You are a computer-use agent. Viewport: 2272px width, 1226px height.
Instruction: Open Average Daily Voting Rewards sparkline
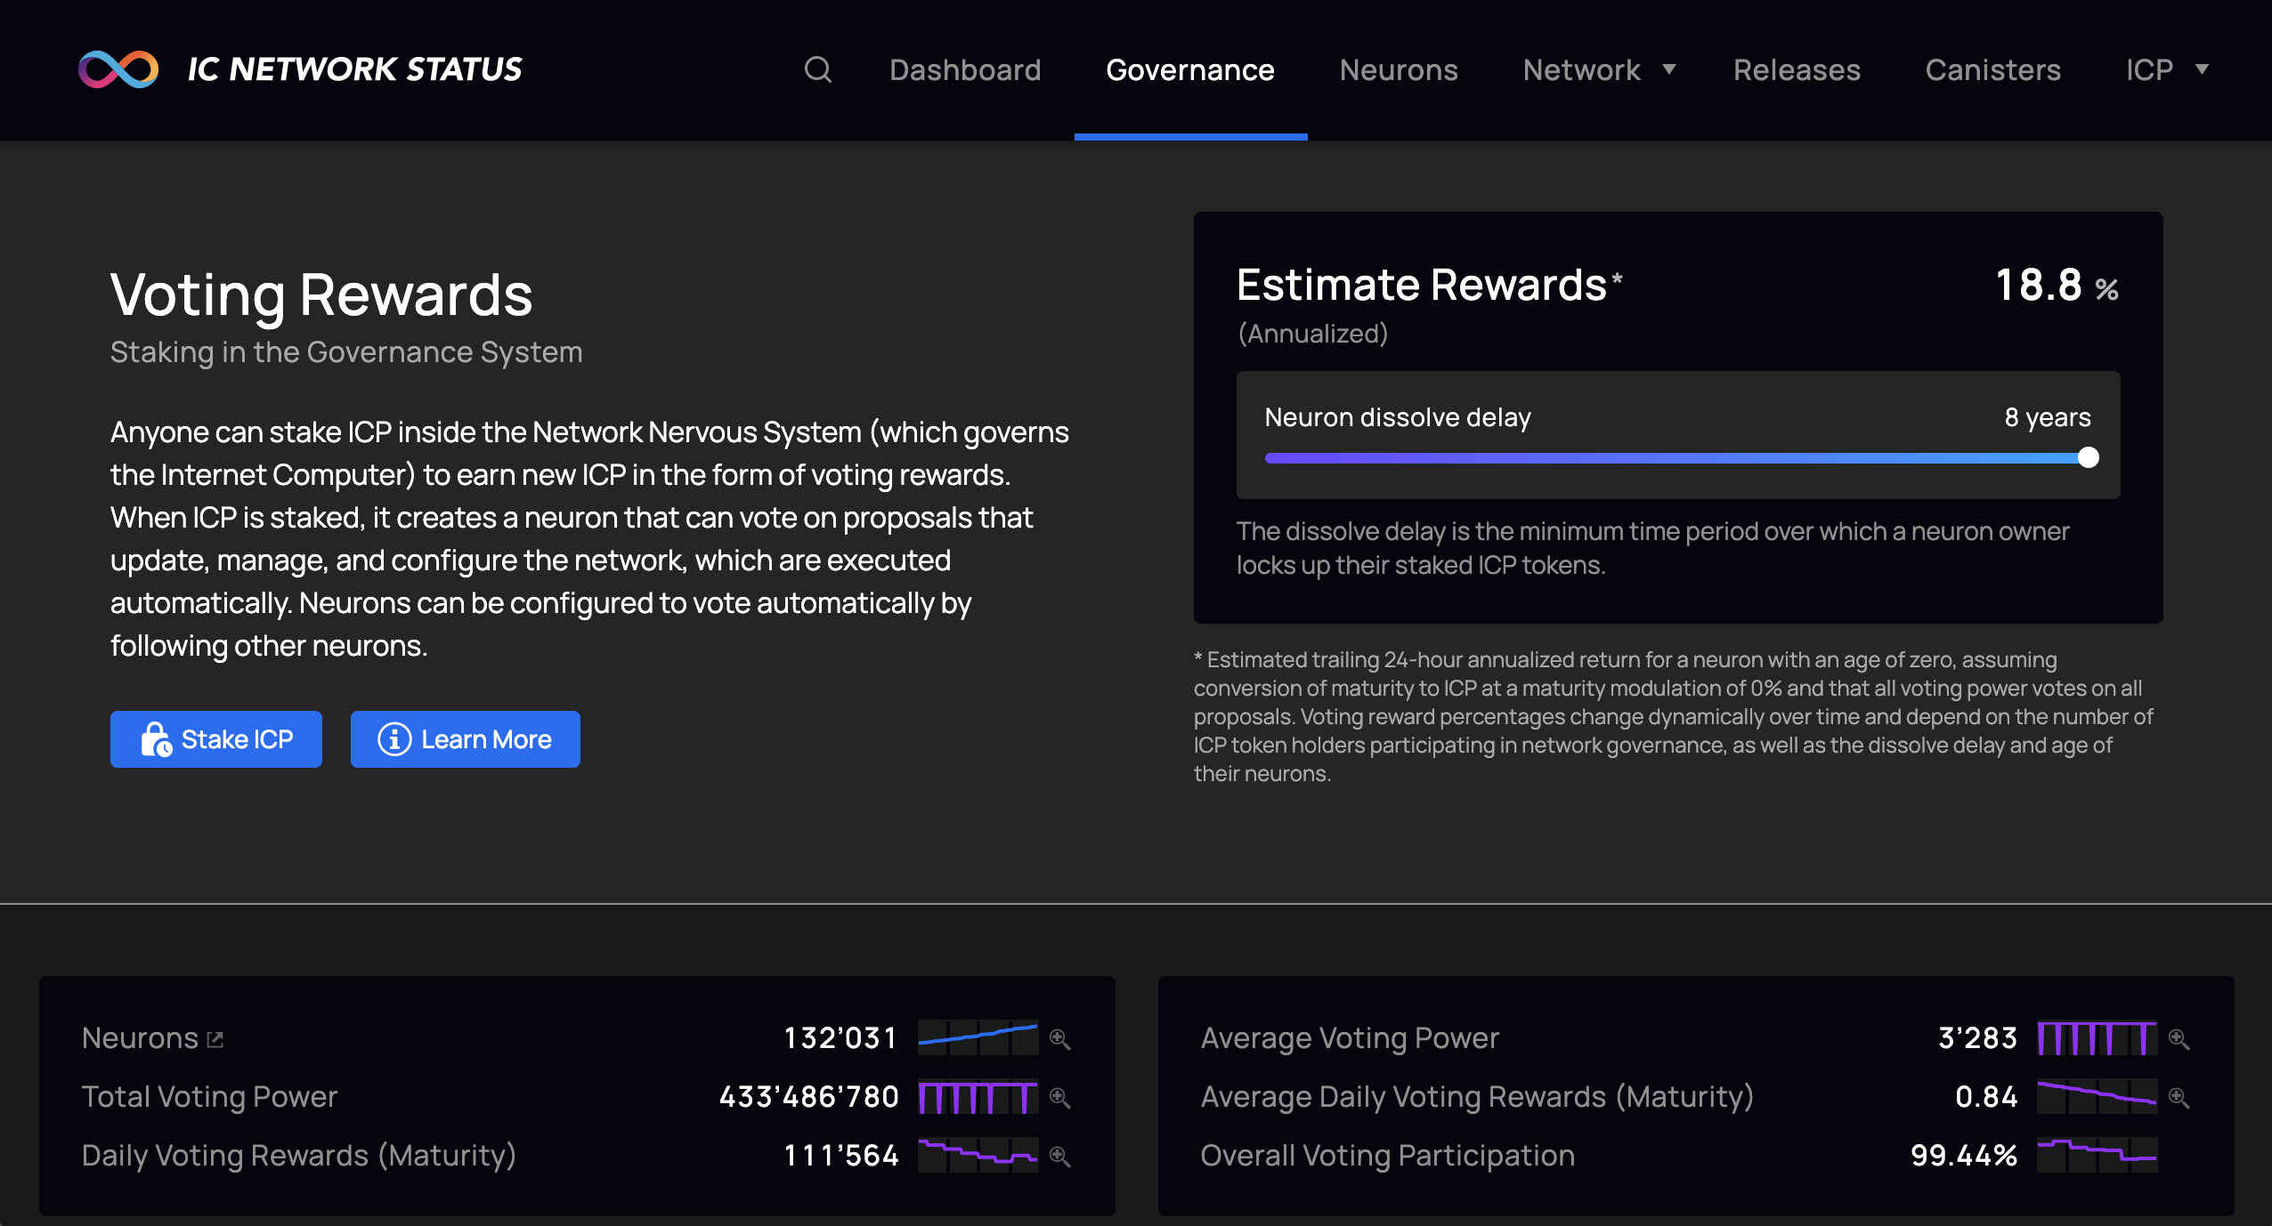[2097, 1097]
